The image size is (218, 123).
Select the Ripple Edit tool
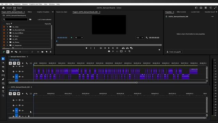3,67
